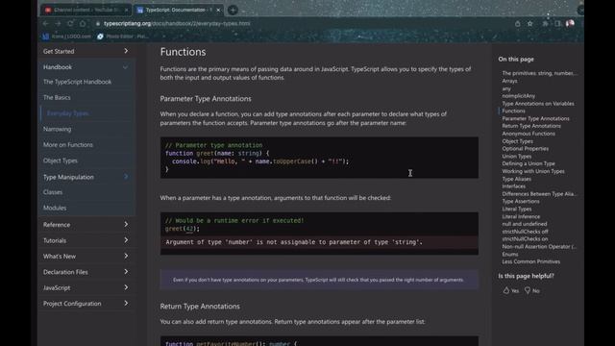615x346 pixels.
Task: Jump to the primitives section link
Action: pyautogui.click(x=540, y=73)
